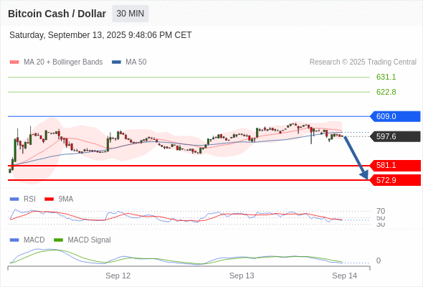Click the Research © 2025 Trading Central credit
This screenshot has width=423, height=287.
pos(363,62)
